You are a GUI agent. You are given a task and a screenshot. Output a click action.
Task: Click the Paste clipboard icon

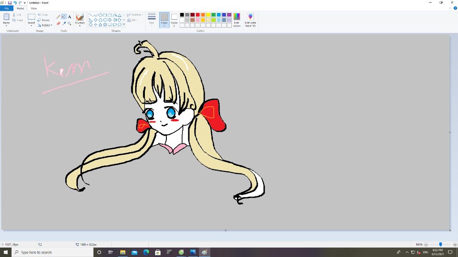[x=6, y=17]
